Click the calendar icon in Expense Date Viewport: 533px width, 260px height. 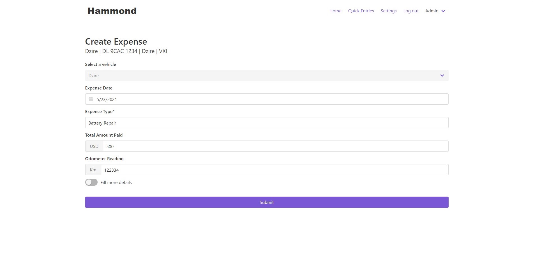91,99
